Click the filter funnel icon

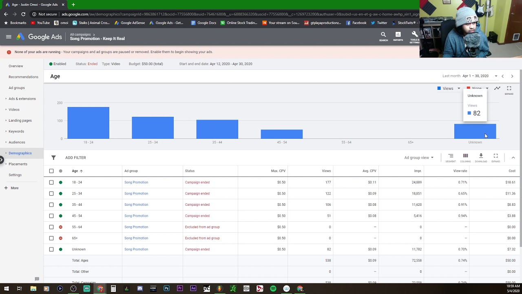pyautogui.click(x=53, y=158)
